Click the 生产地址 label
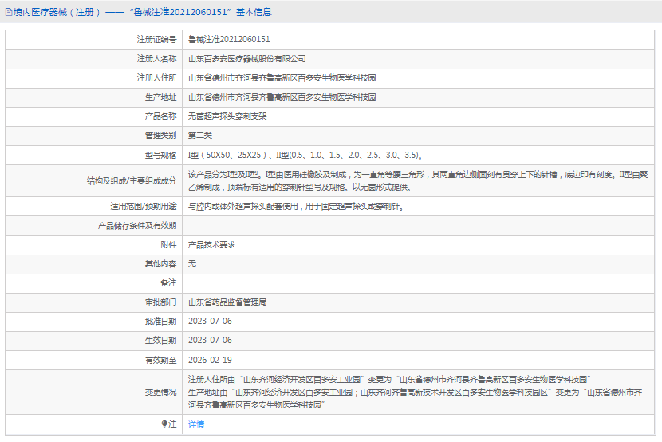Viewport: 662px width, 442px height. (160, 97)
